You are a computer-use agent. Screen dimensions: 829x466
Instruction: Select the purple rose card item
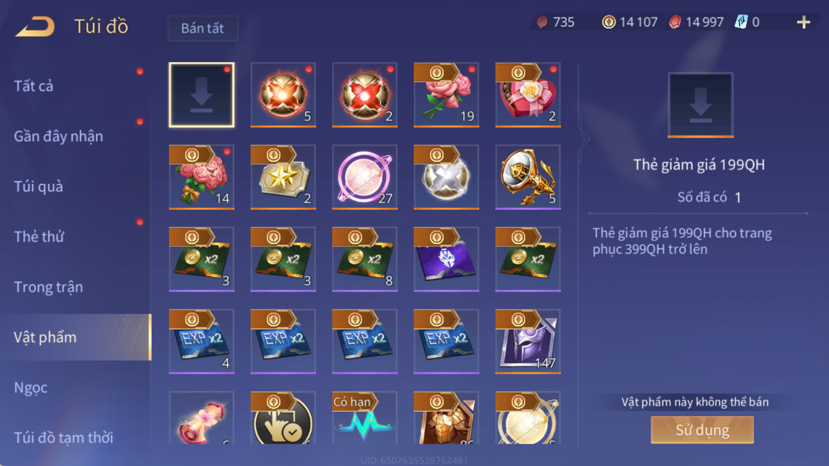coord(446,259)
